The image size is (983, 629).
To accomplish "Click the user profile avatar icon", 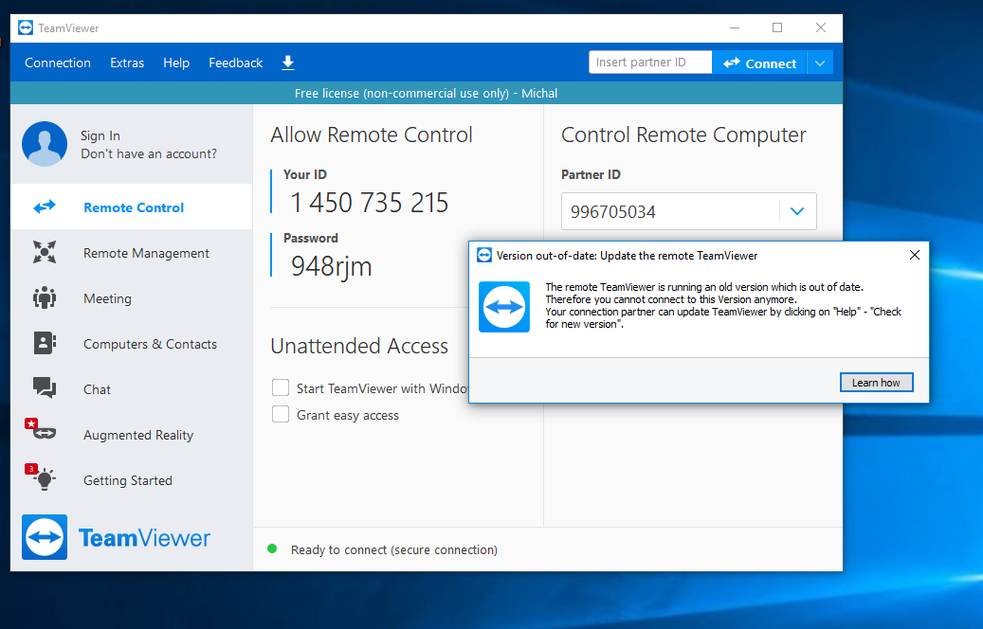I will tap(45, 144).
